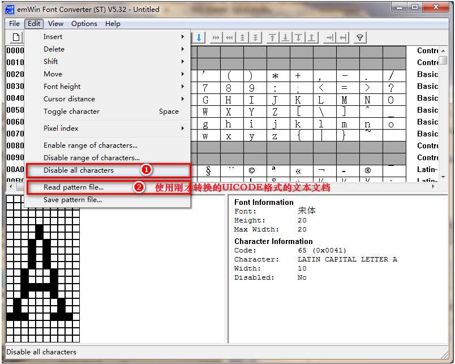Expand the Pixel index submenu

[x=108, y=129]
